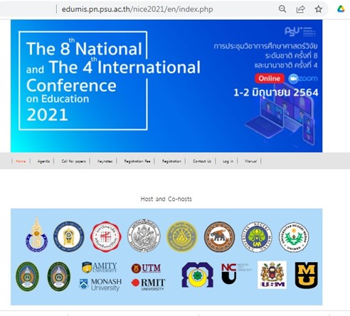The width and height of the screenshot is (350, 316).
Task: Click the second green oval seal logo
Action: point(59,276)
